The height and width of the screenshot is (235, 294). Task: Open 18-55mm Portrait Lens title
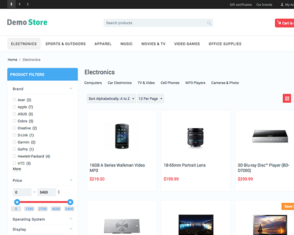(x=185, y=165)
